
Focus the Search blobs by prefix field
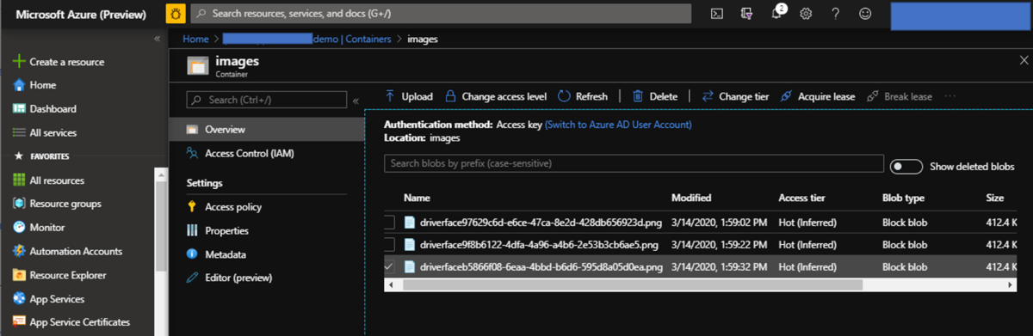(634, 163)
